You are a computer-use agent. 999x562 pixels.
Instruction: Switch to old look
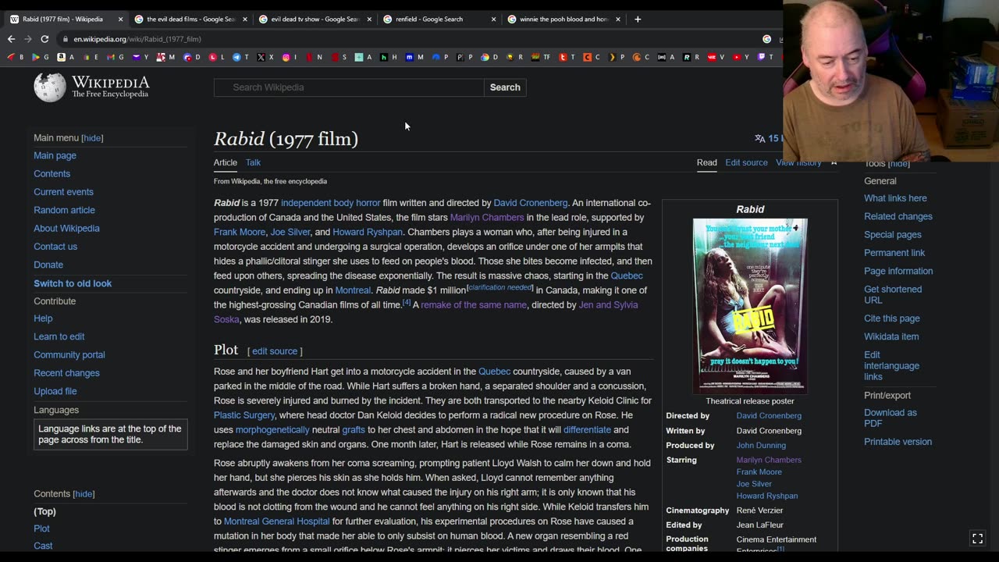point(73,283)
